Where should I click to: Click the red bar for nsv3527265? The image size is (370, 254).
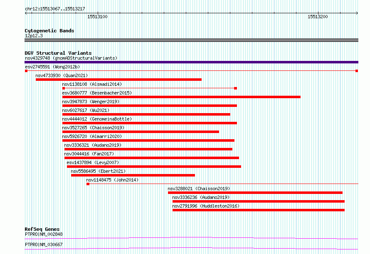(x=141, y=132)
